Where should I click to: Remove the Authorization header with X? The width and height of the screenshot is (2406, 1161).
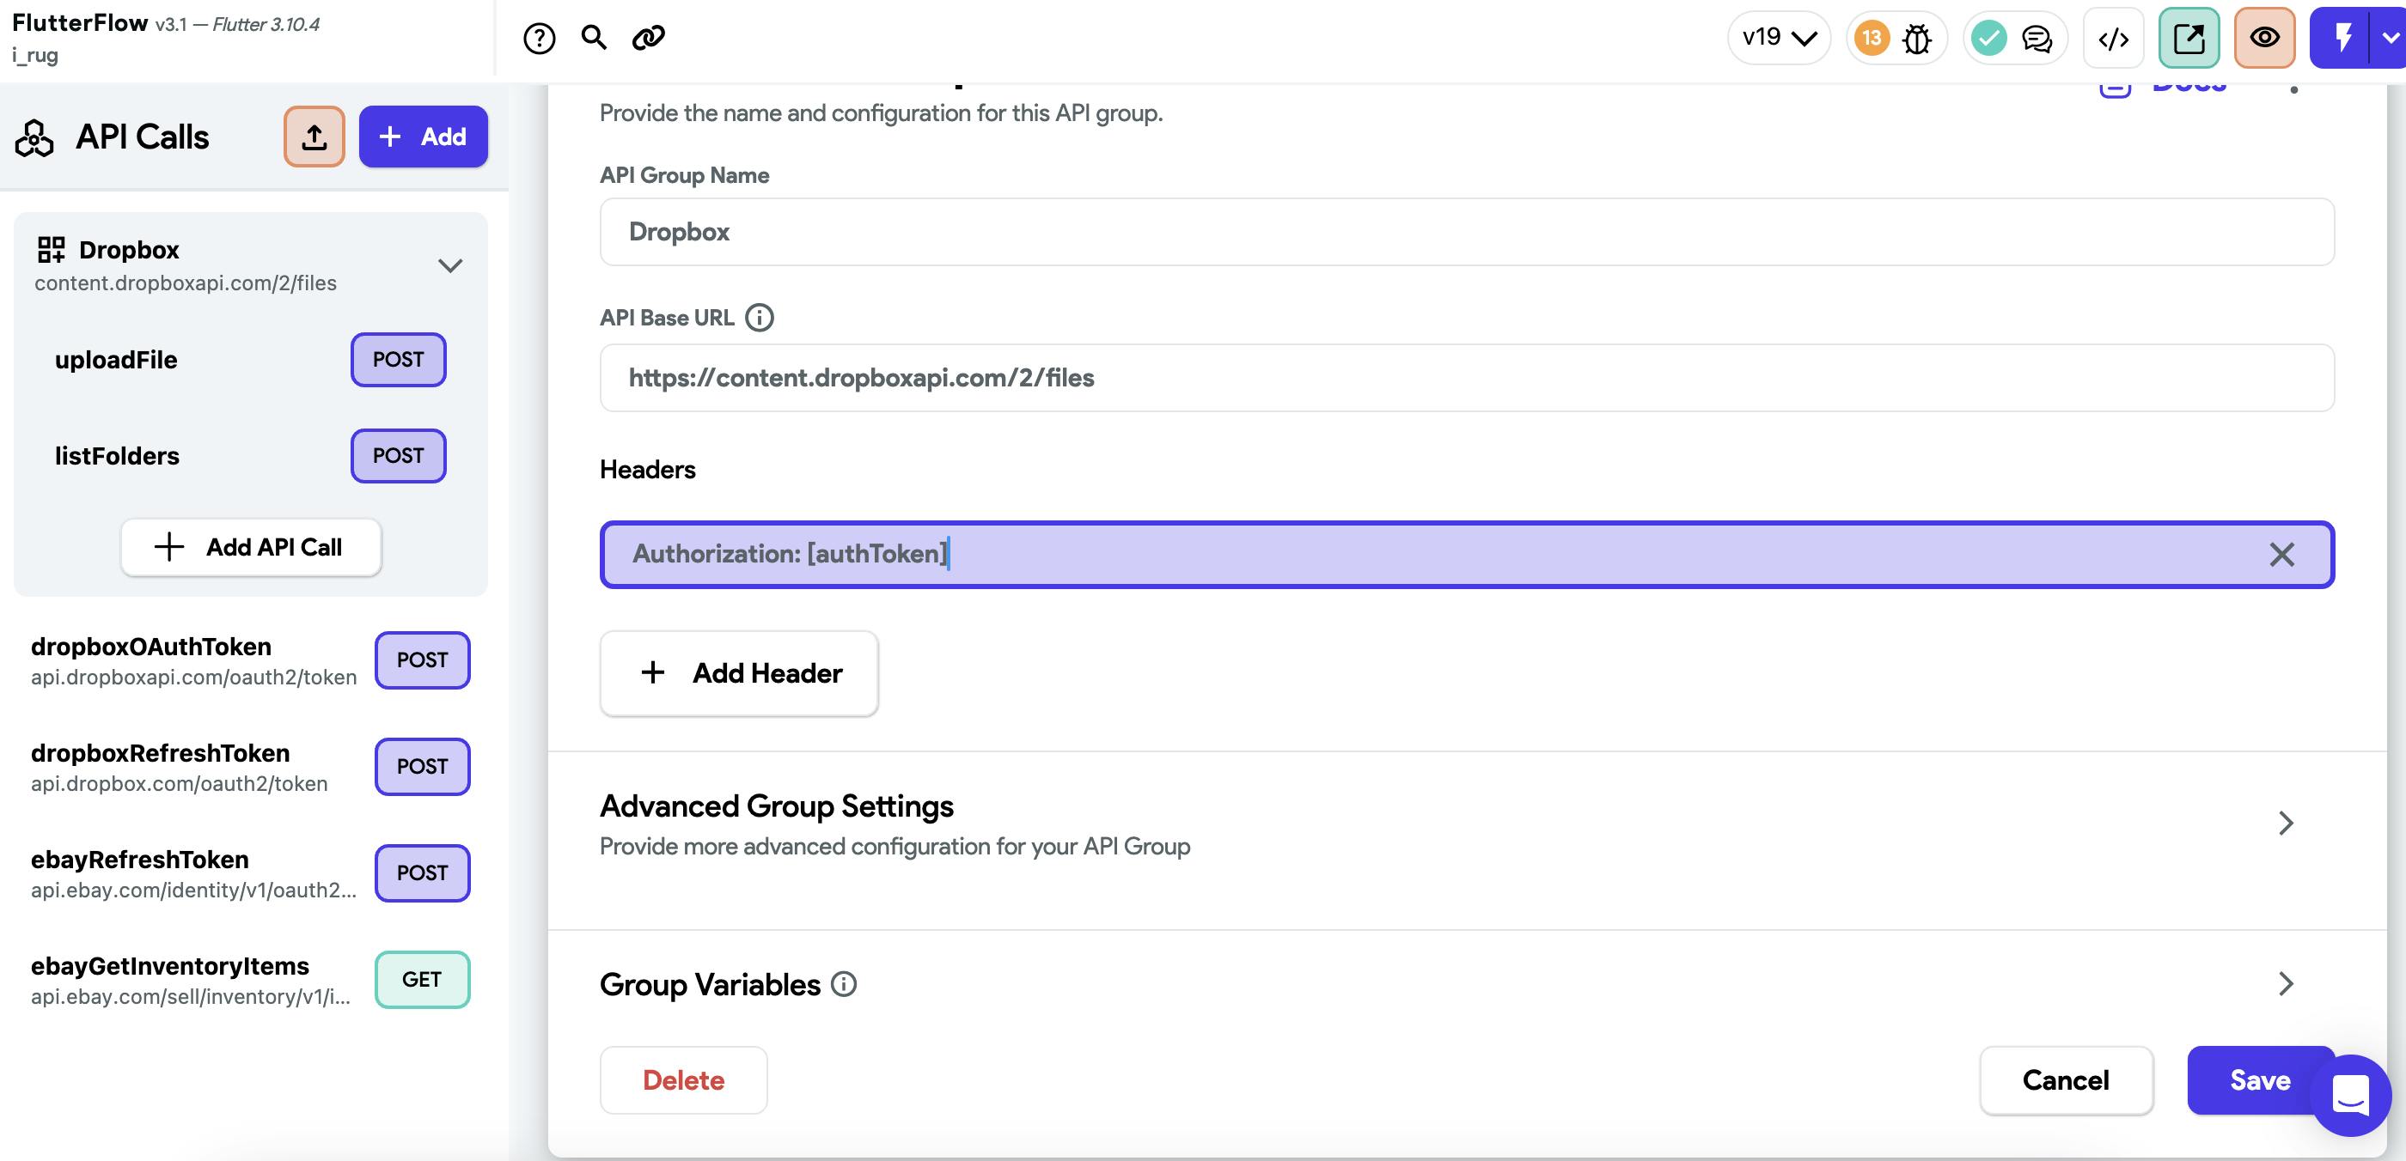pyautogui.click(x=2281, y=555)
